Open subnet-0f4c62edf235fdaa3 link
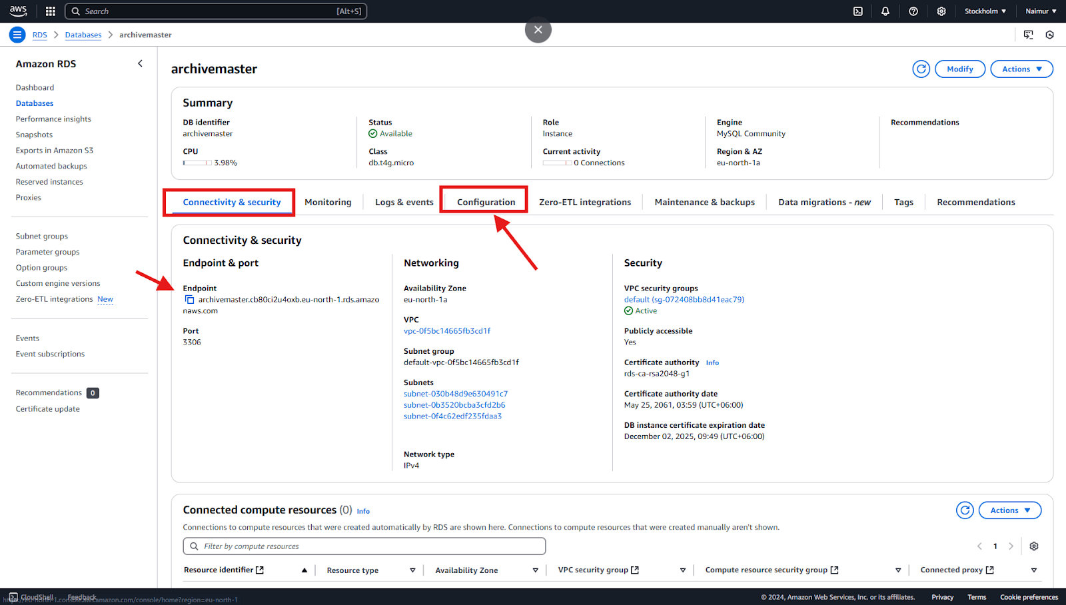The image size is (1066, 605). (x=452, y=416)
